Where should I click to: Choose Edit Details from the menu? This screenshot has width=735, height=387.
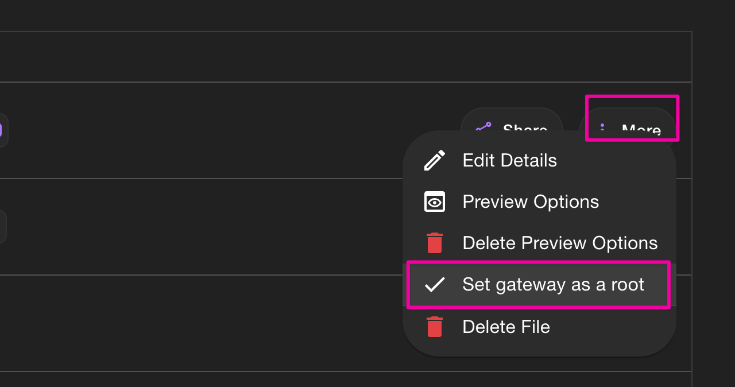[539, 160]
